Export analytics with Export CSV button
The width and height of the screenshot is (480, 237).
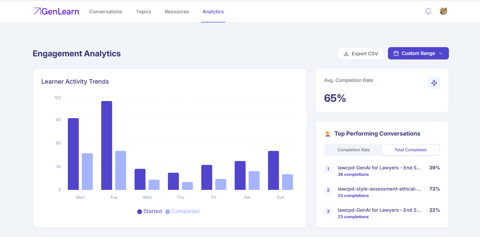(x=361, y=54)
